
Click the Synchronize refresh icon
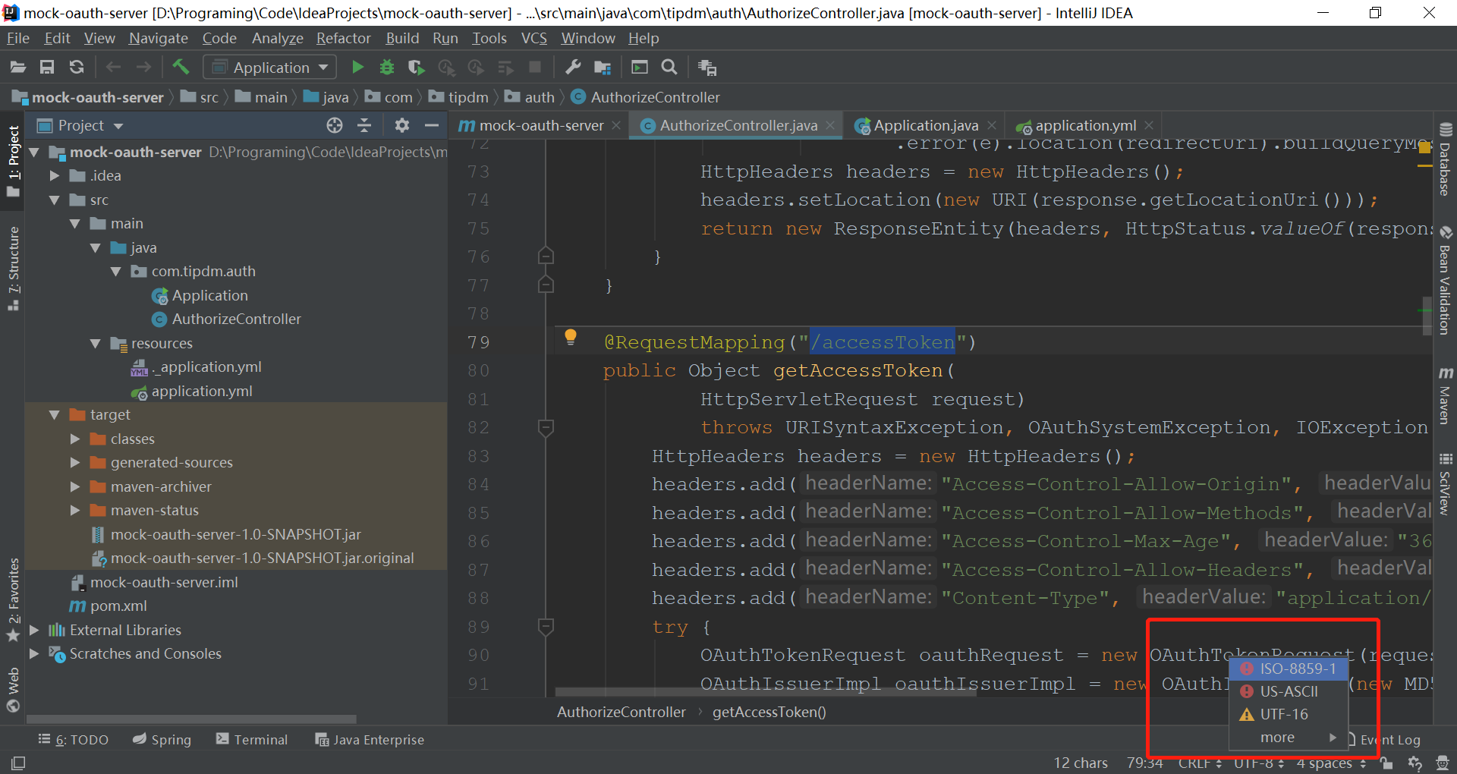tap(77, 68)
